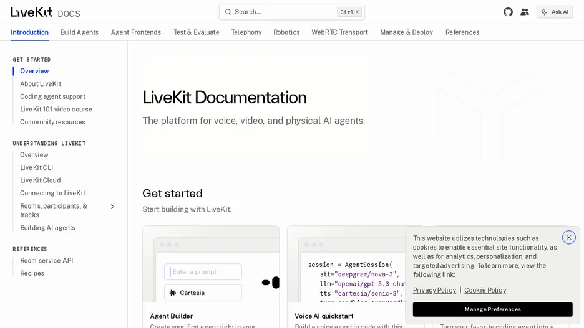
Task: Select Overview under Get Started
Action: 34,71
